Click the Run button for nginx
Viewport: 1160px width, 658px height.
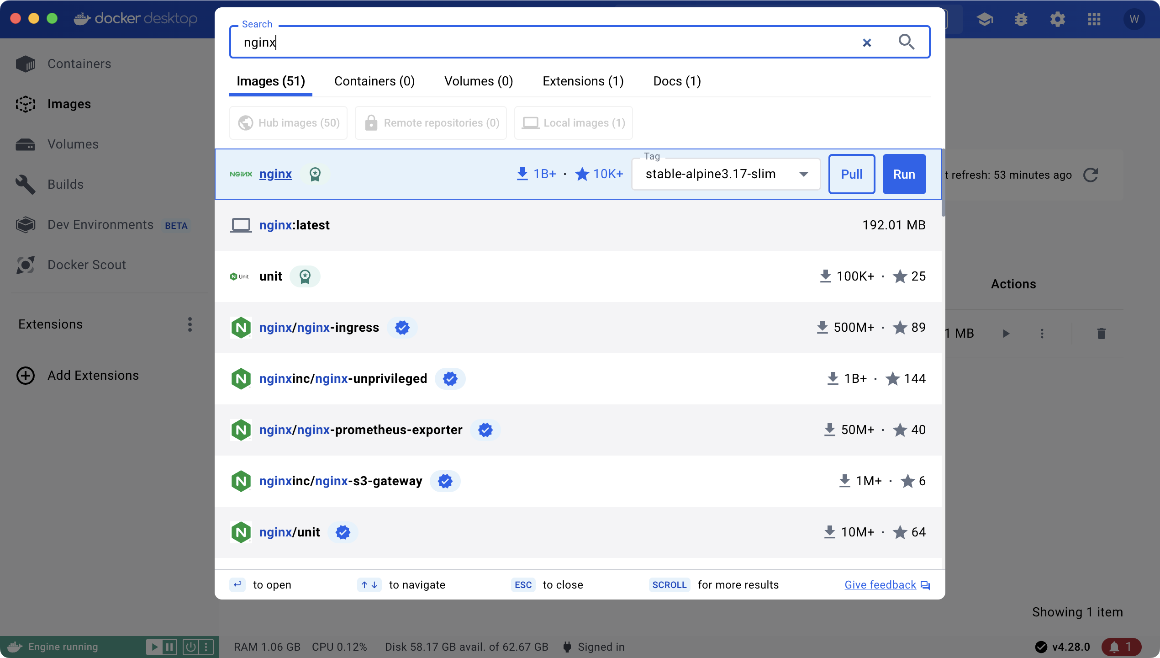(x=904, y=174)
